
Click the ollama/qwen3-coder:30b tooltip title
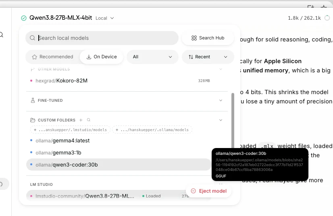click(241, 154)
